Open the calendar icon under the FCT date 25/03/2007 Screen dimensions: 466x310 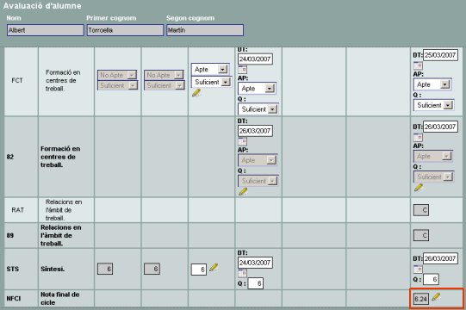click(418, 65)
